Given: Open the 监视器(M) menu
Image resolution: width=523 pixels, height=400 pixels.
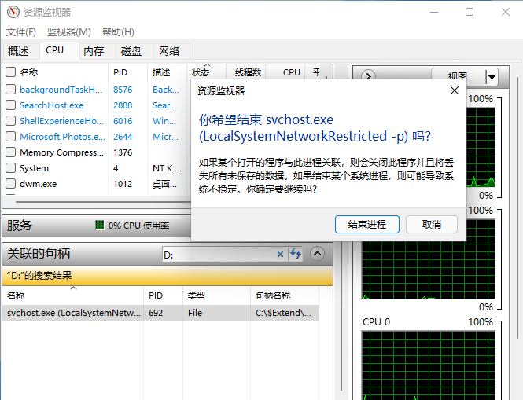Looking at the screenshot, I should (69, 32).
